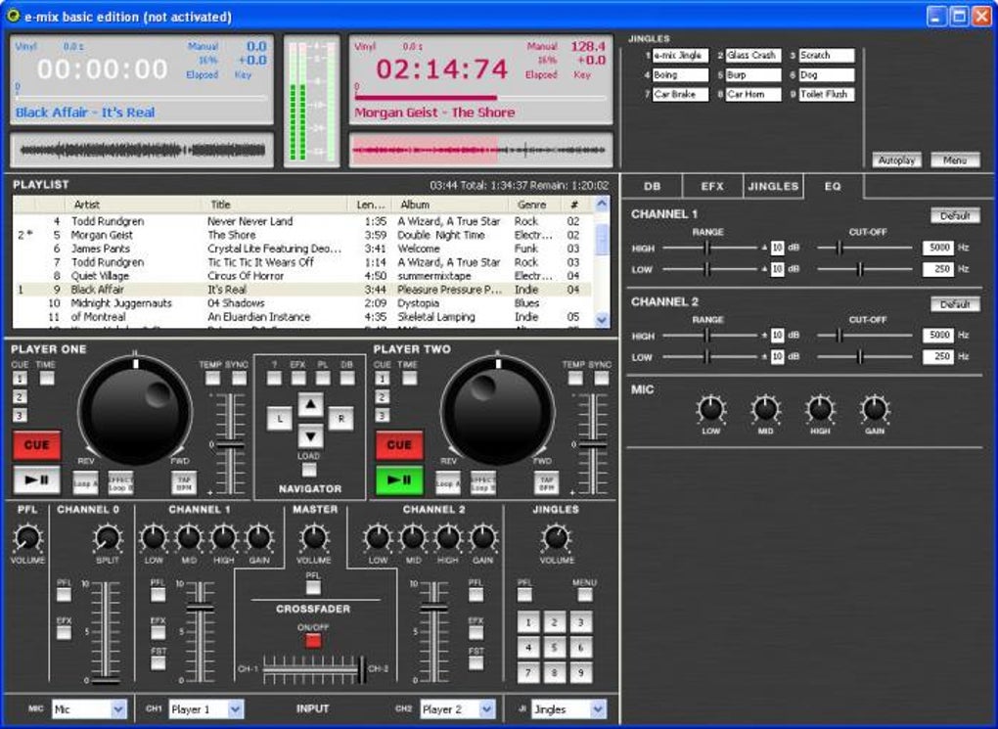Switch to the EFX tab

[x=711, y=186]
